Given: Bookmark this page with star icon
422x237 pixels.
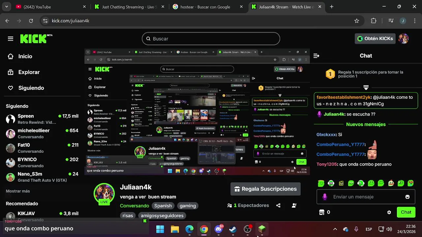Looking at the screenshot, I should tap(356, 21).
